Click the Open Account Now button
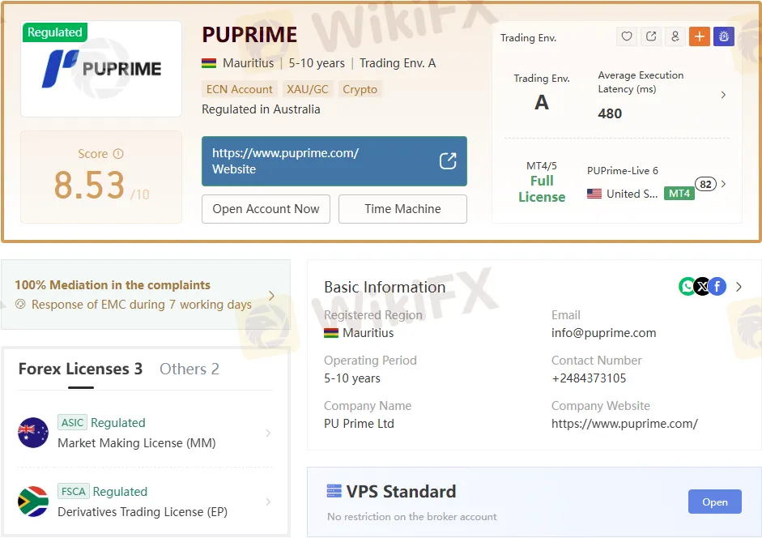The width and height of the screenshot is (762, 538). pyautogui.click(x=266, y=209)
